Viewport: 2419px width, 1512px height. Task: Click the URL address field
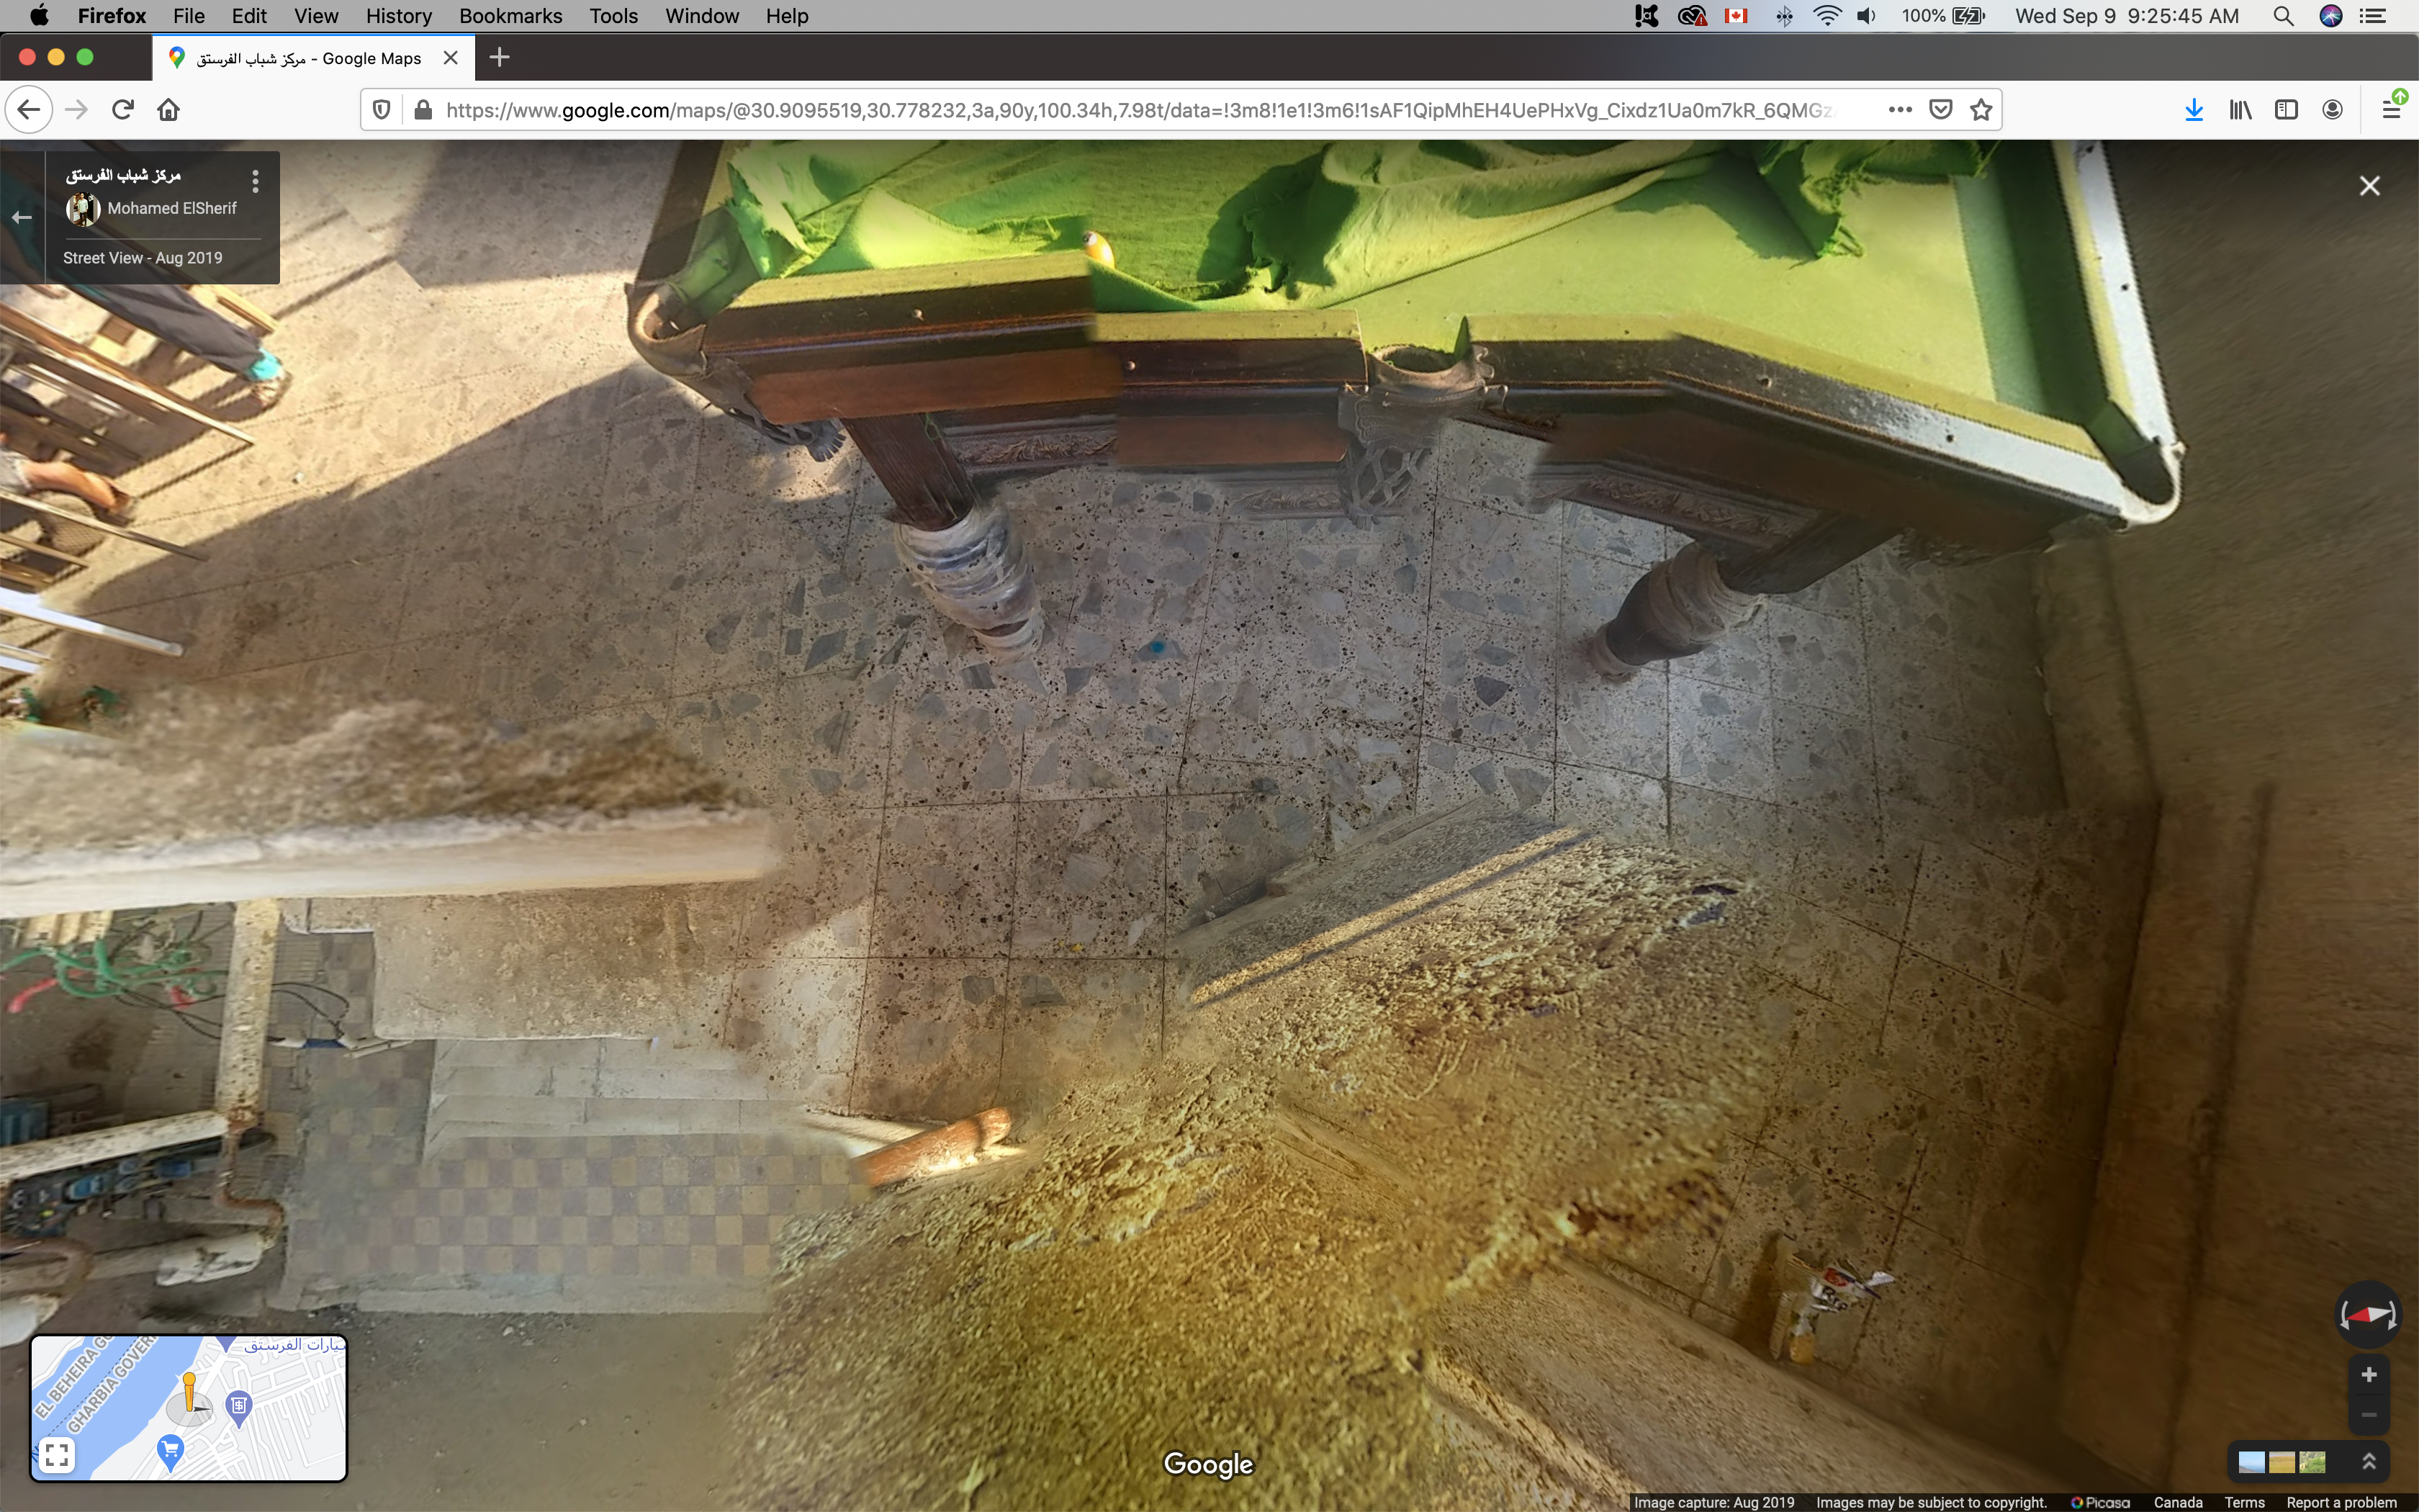point(1140,110)
